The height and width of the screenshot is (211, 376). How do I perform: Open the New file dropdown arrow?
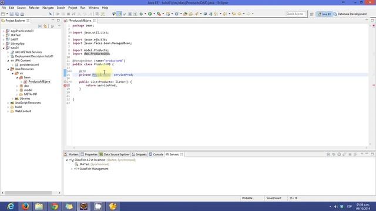pyautogui.click(x=7, y=14)
